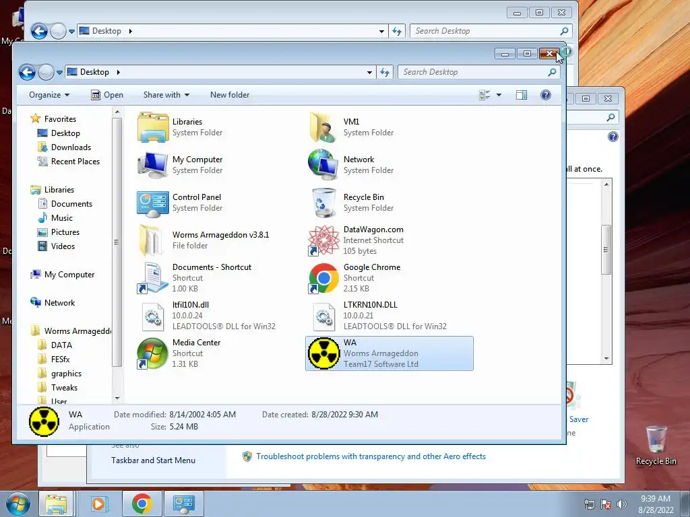Select Recycle Bin icon in file list
Screen dimensions: 690x517
point(323,203)
